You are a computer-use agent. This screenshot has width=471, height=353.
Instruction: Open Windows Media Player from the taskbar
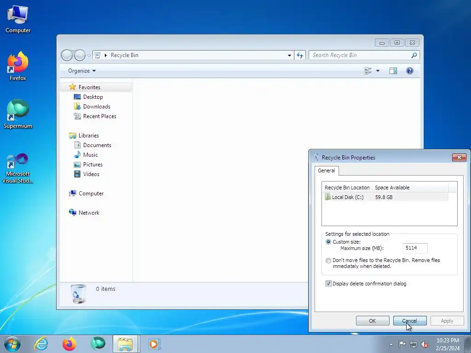click(154, 344)
